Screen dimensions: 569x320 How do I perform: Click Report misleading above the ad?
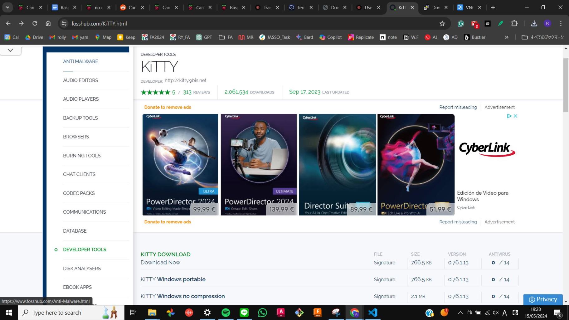458,107
